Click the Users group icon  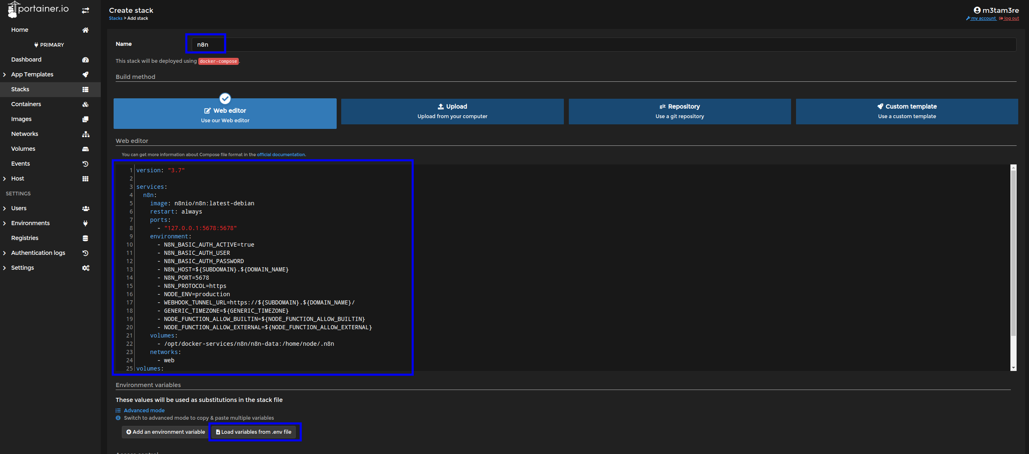click(x=86, y=208)
